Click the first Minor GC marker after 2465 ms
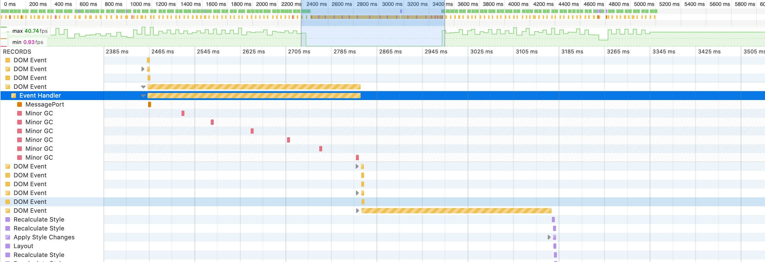 click(183, 113)
